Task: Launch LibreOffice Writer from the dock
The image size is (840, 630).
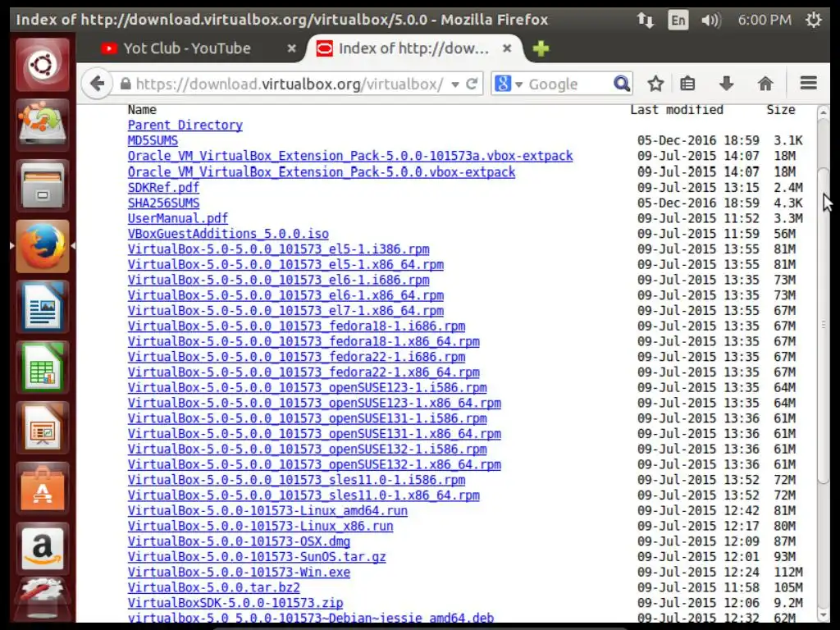Action: [43, 307]
